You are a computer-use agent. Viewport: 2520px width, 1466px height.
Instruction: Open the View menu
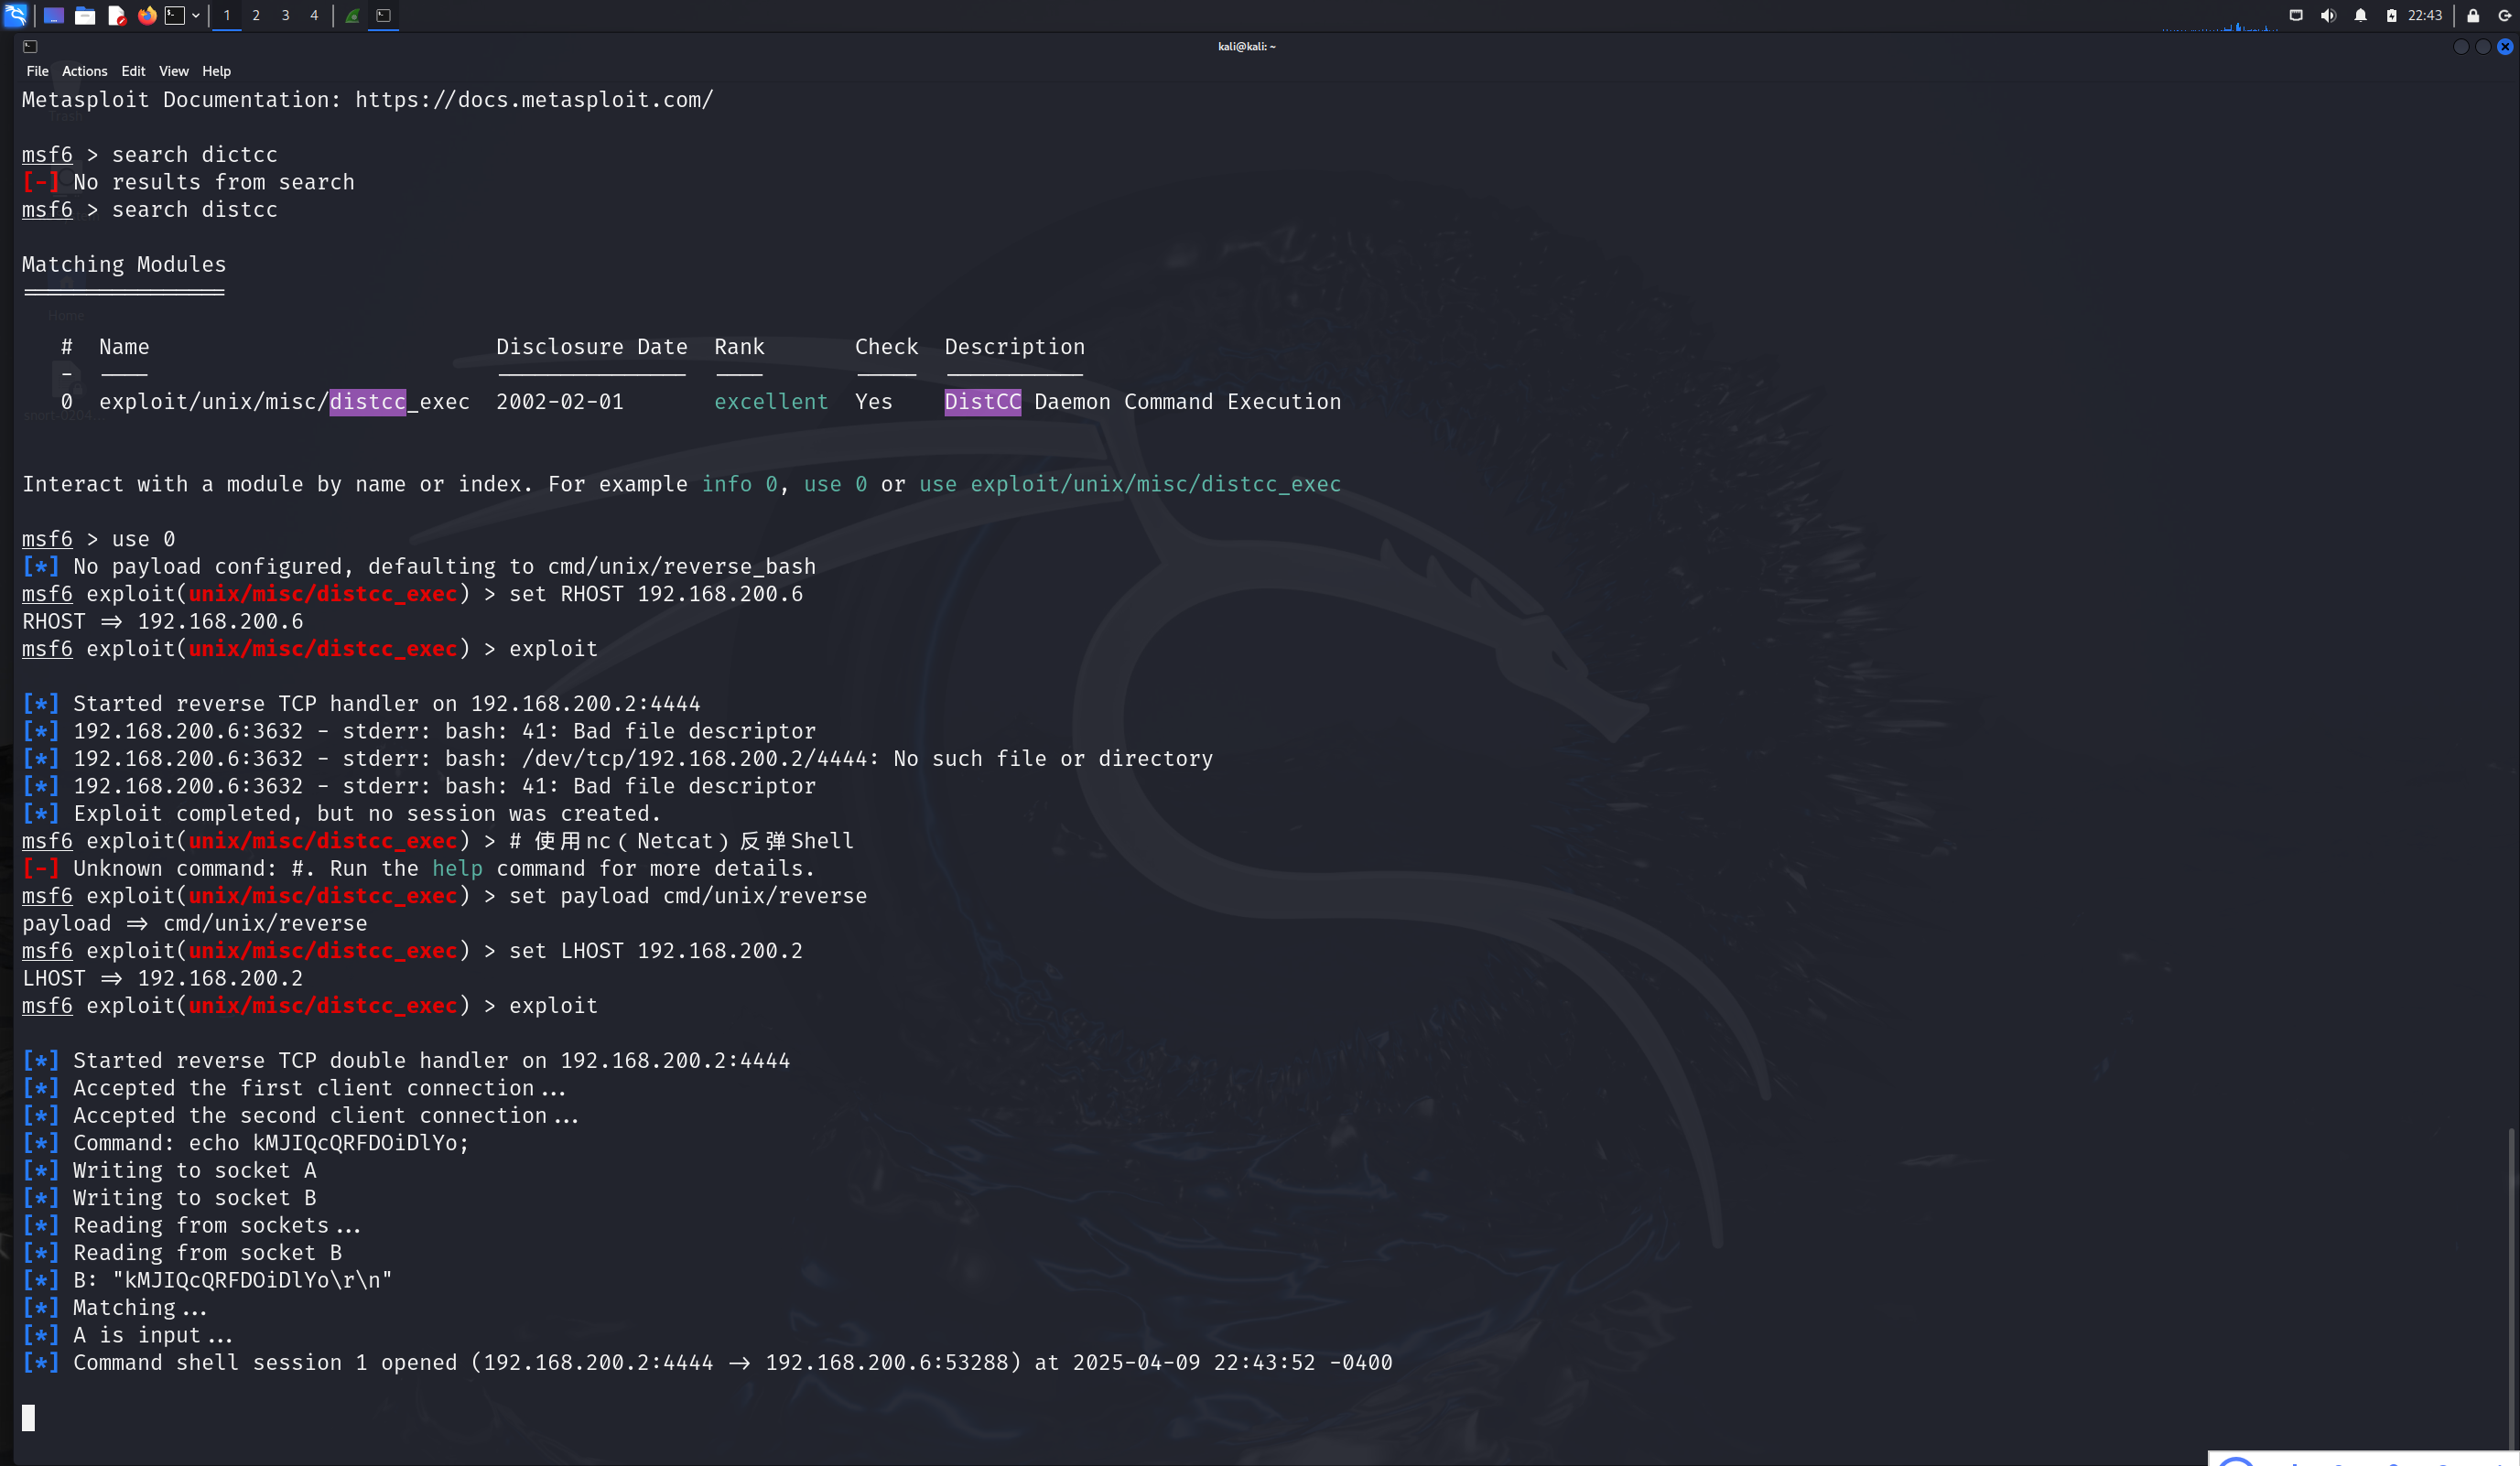pyautogui.click(x=173, y=71)
